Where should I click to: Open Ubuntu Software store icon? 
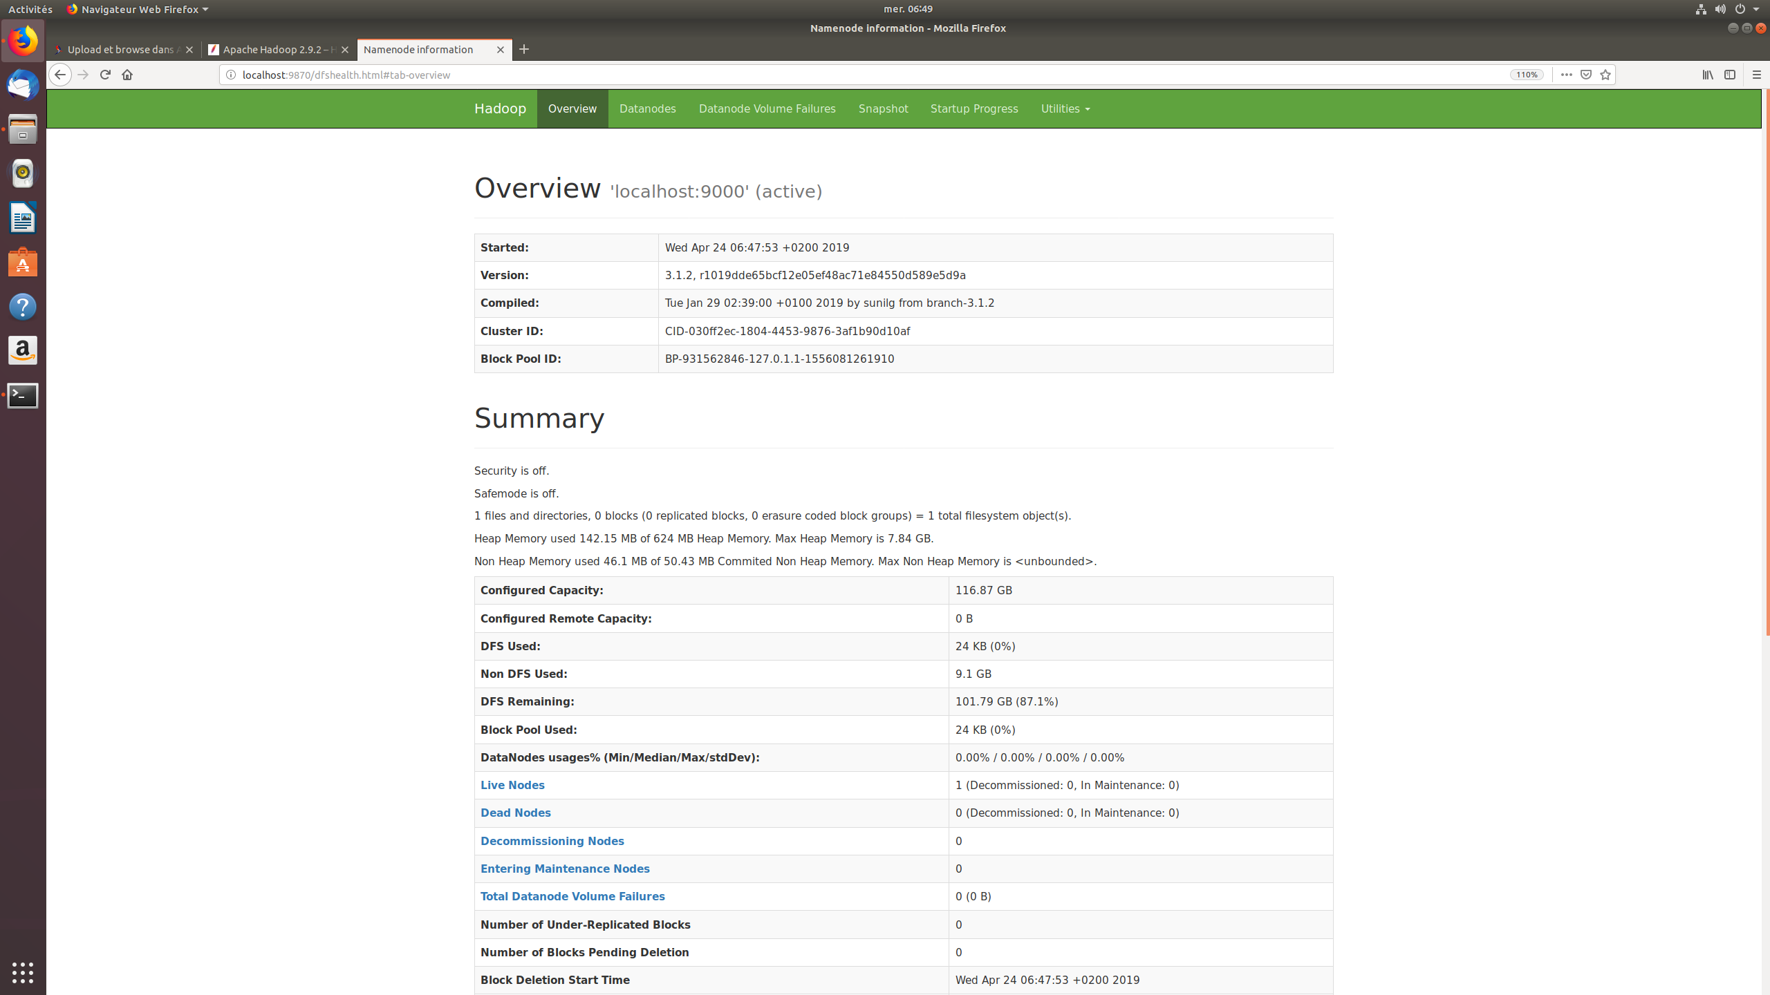23,263
